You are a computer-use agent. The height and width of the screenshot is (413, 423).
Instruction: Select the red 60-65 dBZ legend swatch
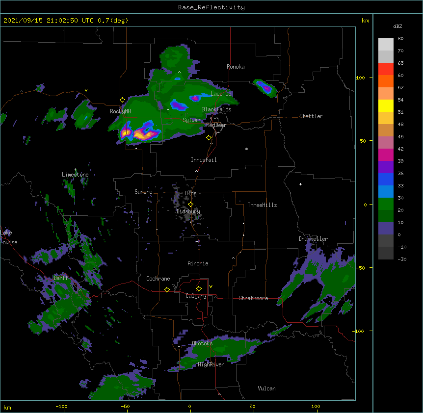[x=386, y=69]
